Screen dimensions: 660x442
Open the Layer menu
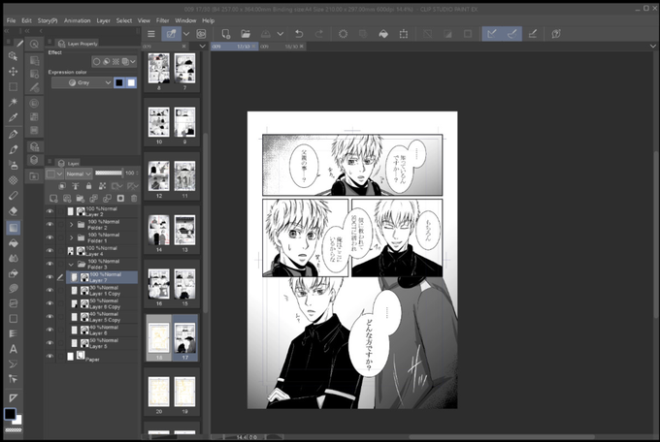[x=103, y=20]
